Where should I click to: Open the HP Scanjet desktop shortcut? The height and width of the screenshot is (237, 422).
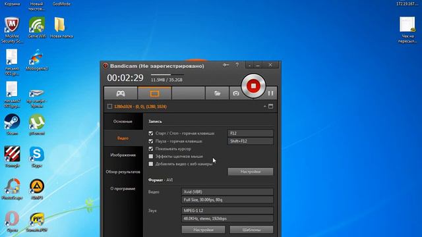click(37, 99)
